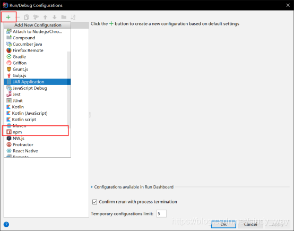Click the green plus Add Configuration button
This screenshot has width=294, height=231.
coord(8,18)
